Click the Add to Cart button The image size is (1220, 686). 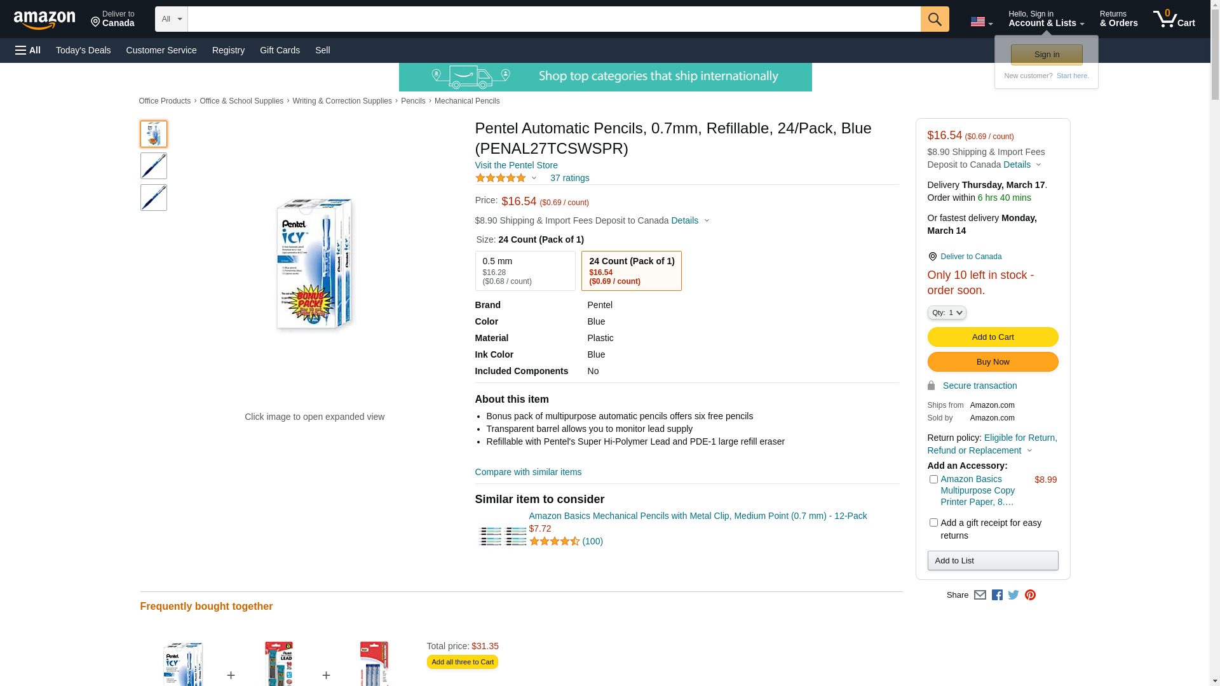click(993, 337)
